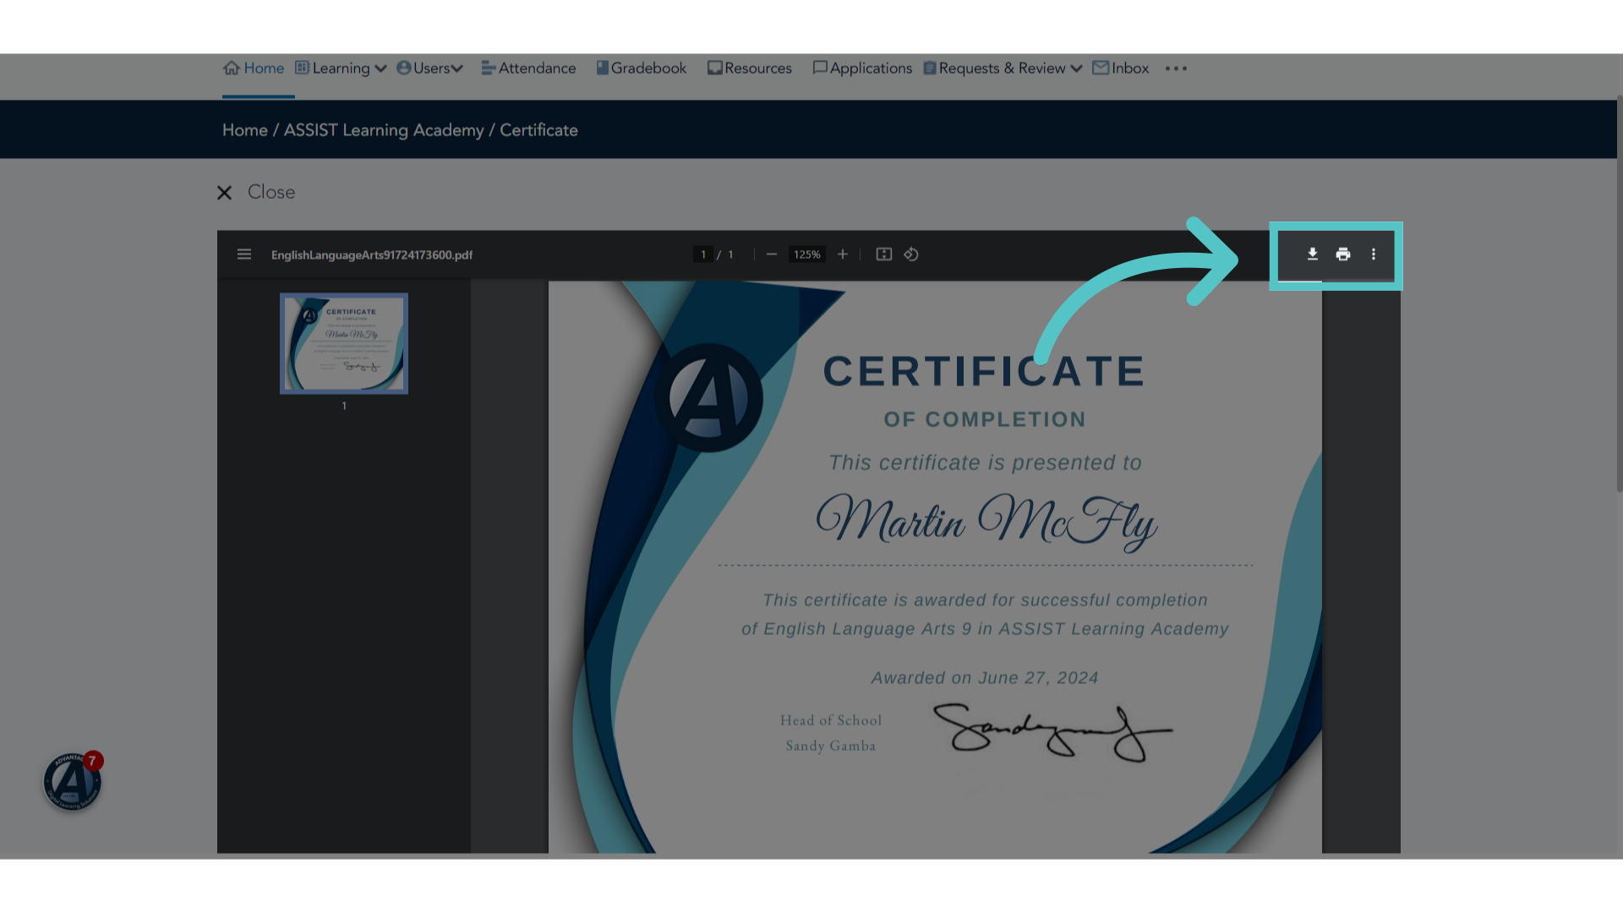1623x913 pixels.
Task: Open the Gradebook menu item
Action: point(642,68)
